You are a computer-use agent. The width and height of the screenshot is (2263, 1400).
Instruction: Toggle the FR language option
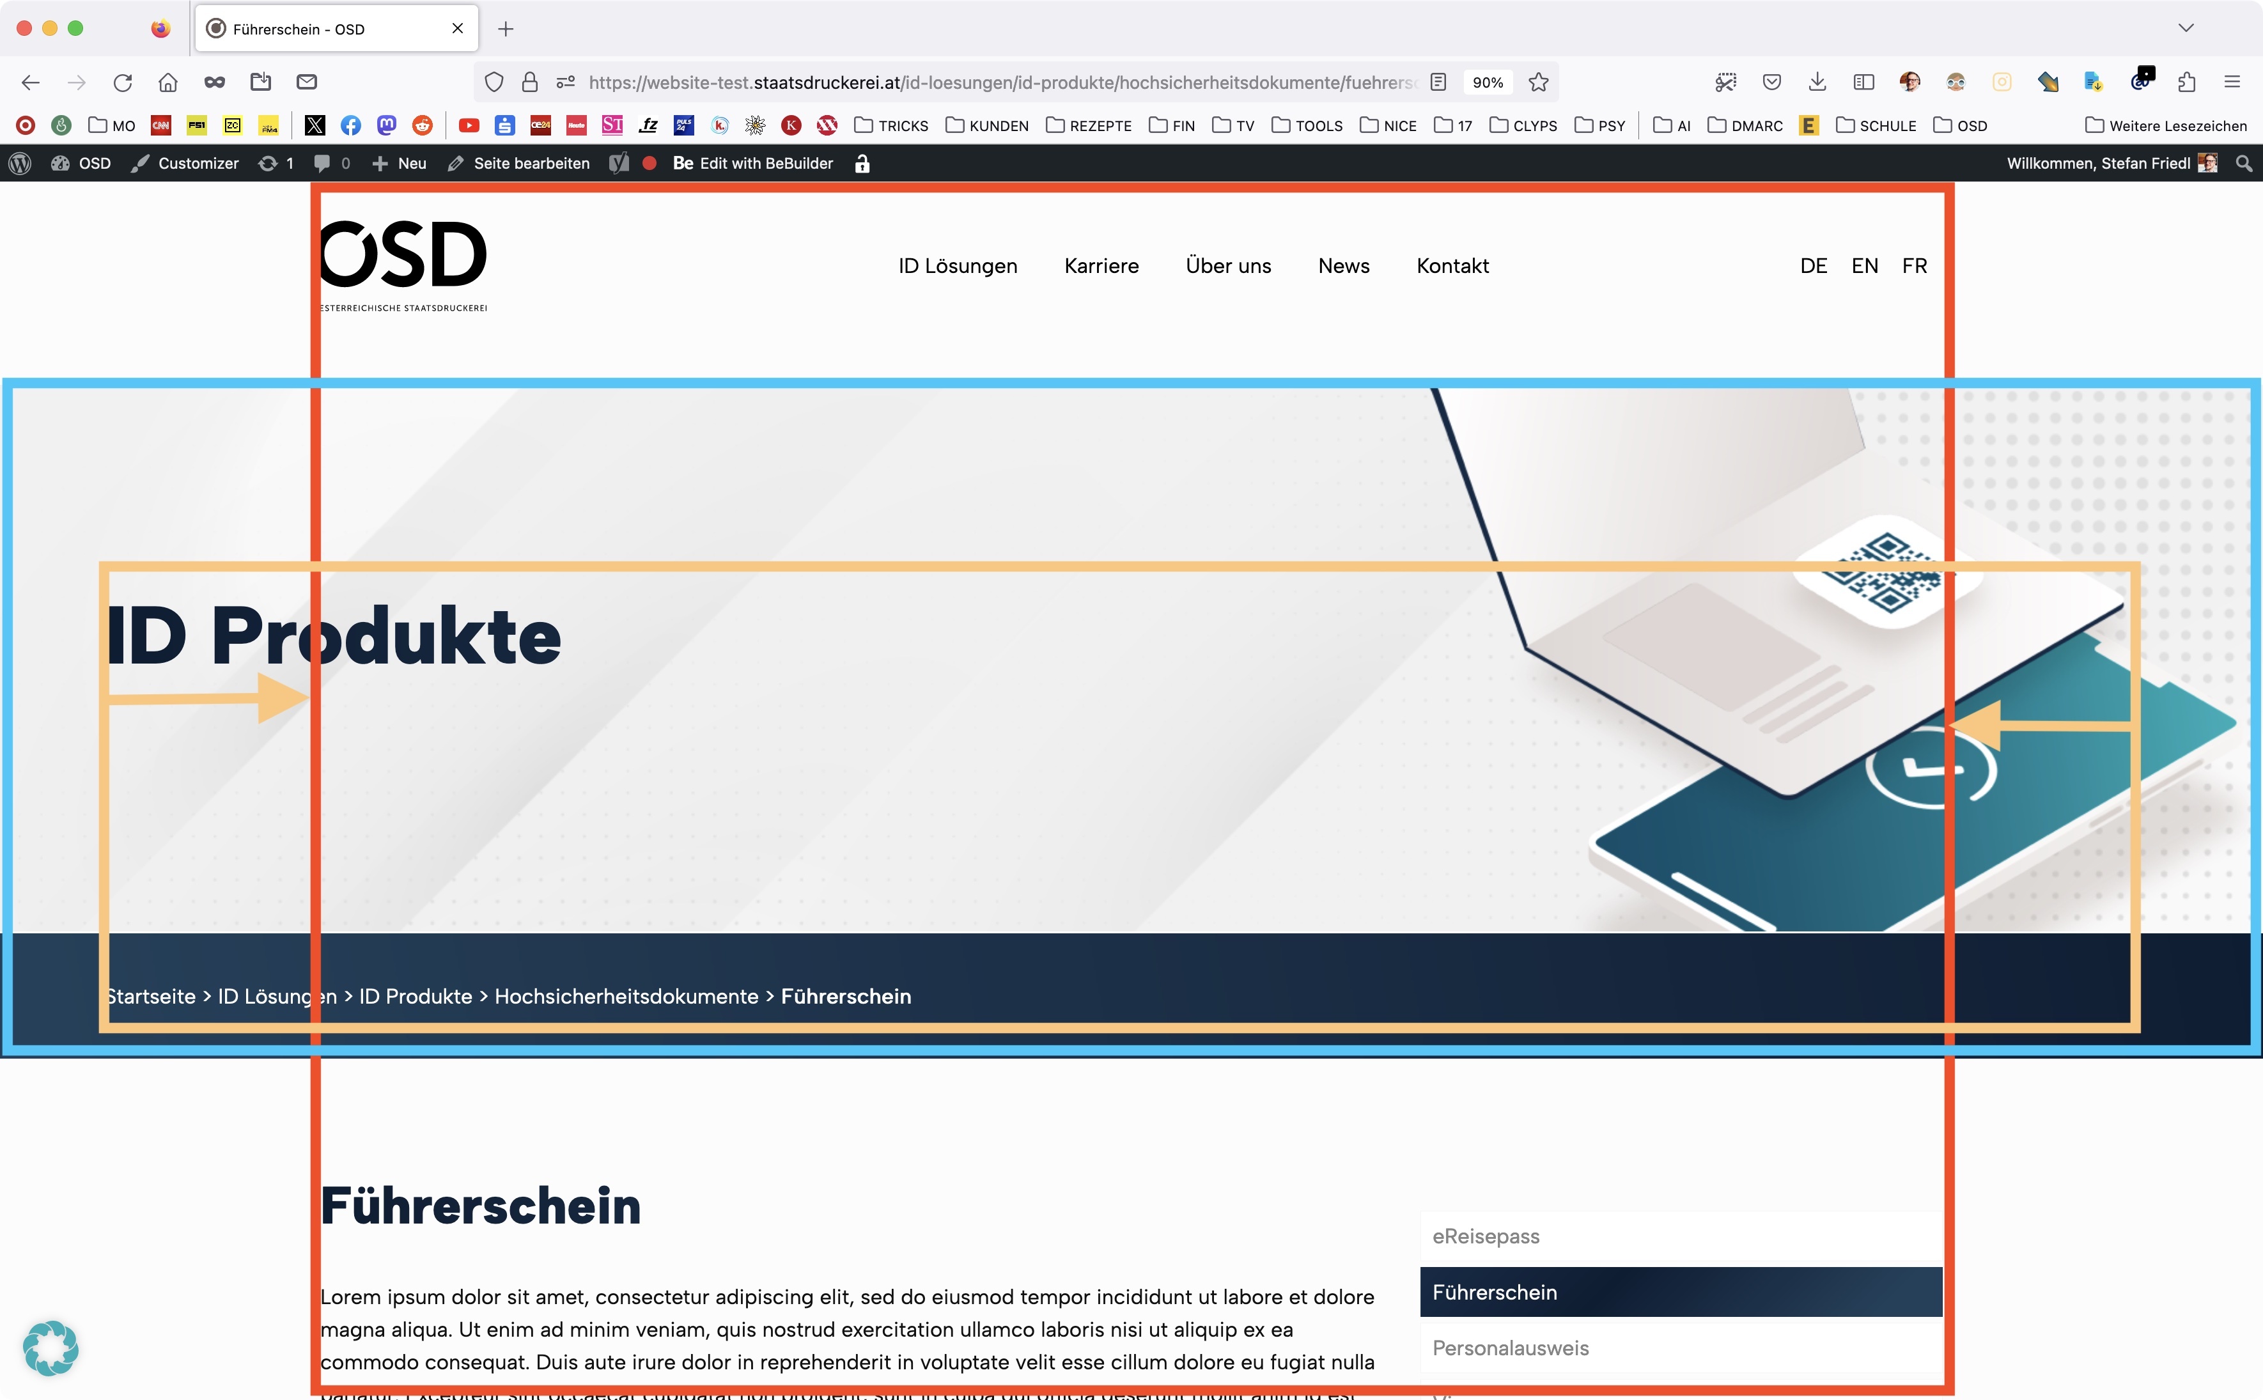pos(1914,267)
